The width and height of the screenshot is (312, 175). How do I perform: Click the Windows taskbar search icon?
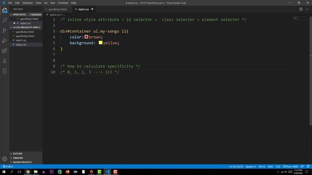point(12,172)
